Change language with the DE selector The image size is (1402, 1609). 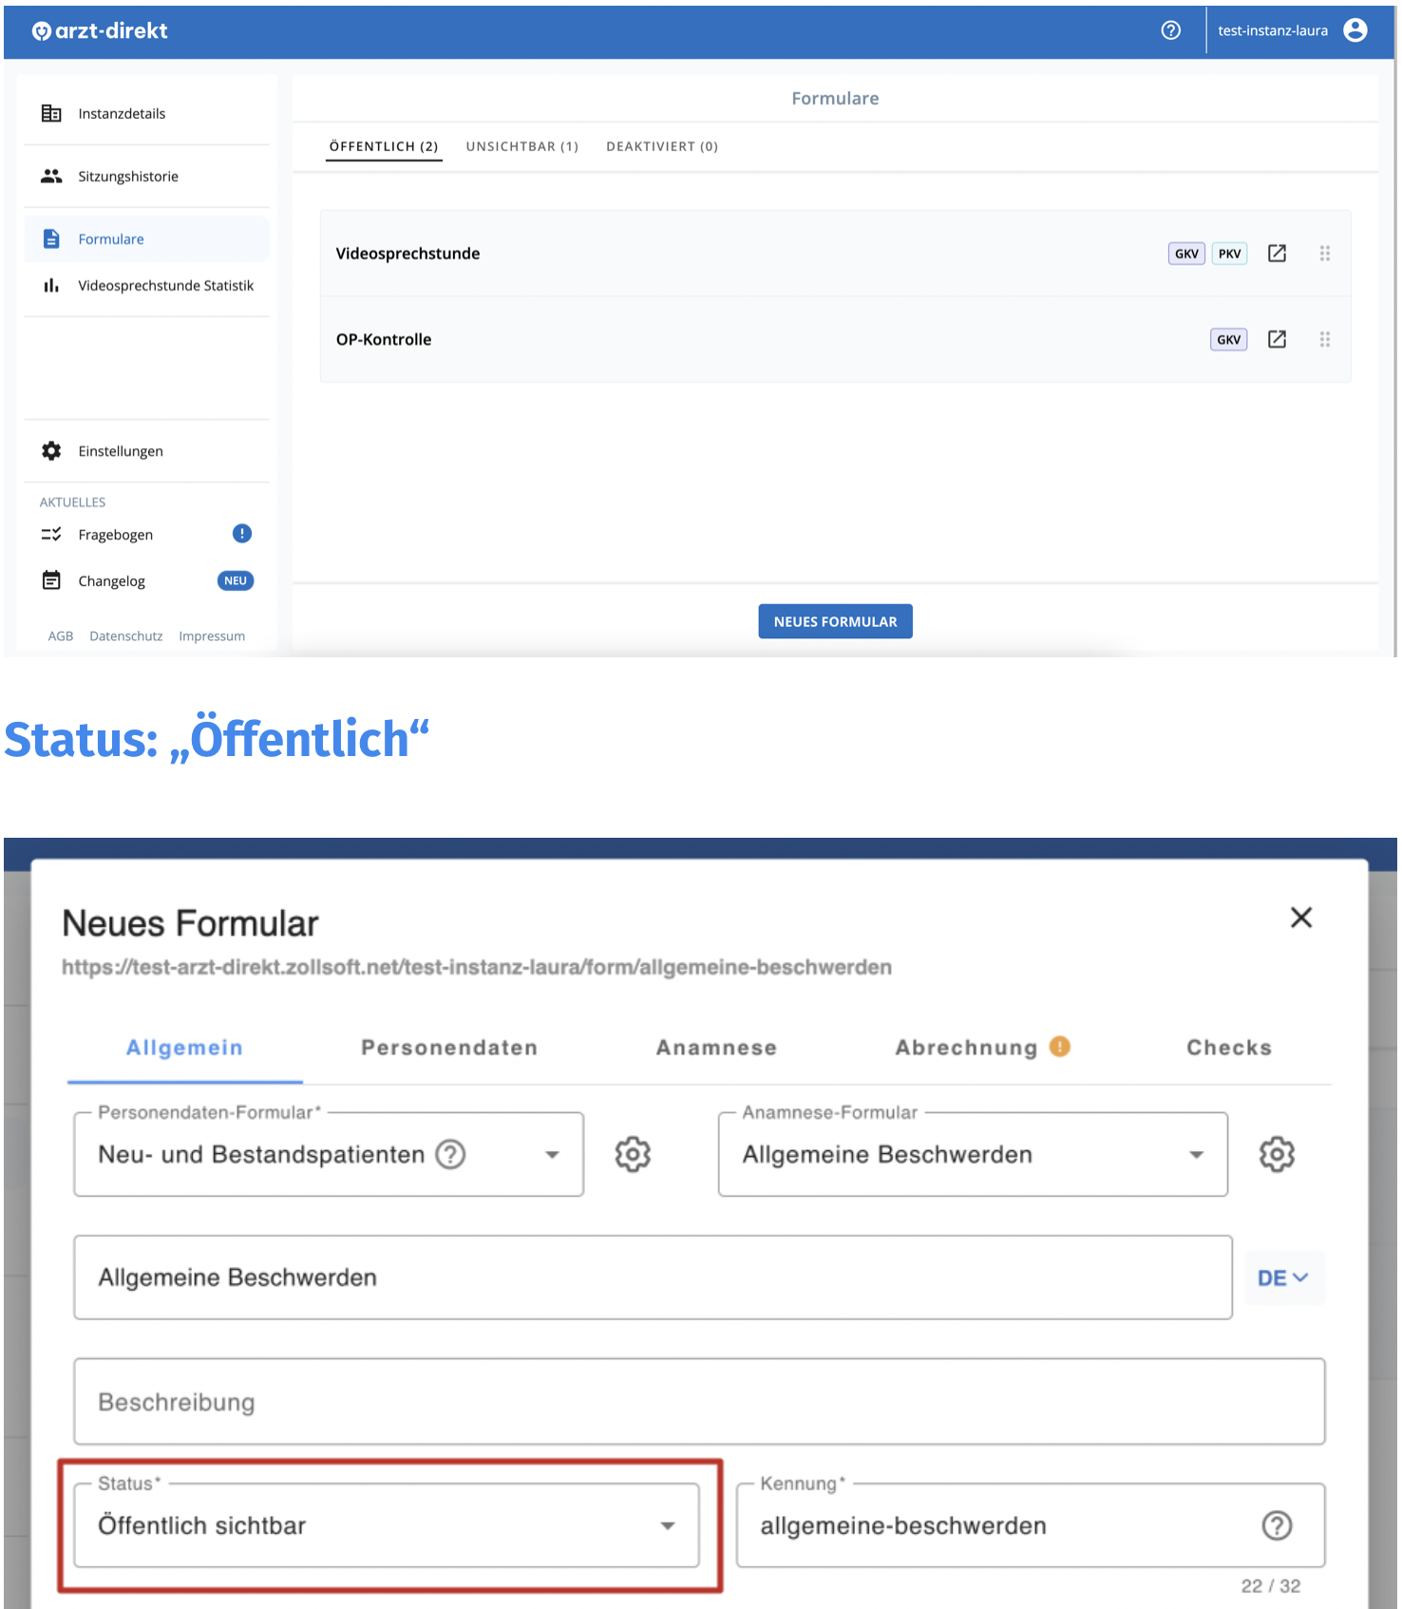tap(1284, 1278)
